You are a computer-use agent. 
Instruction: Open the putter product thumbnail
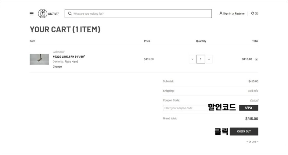coord(39,59)
